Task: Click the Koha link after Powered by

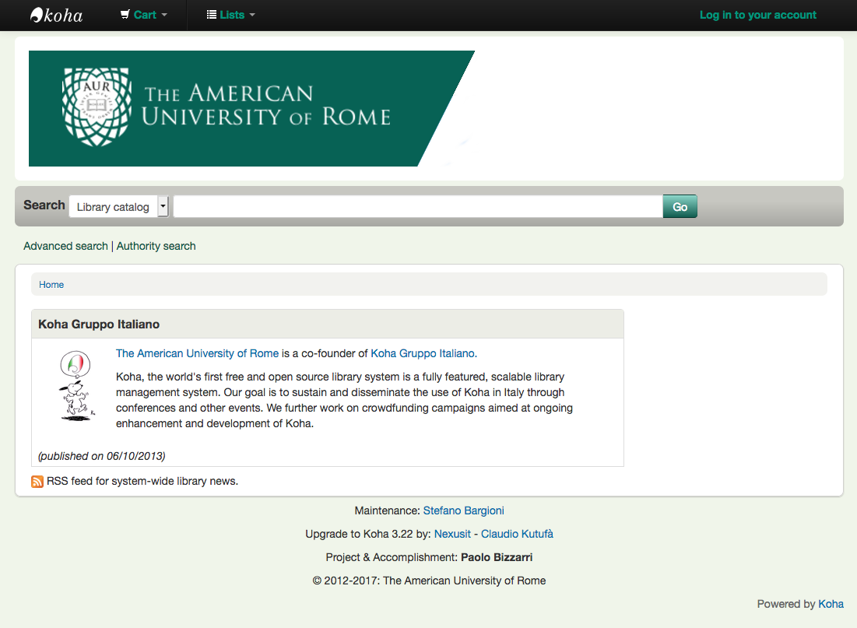Action: point(831,604)
